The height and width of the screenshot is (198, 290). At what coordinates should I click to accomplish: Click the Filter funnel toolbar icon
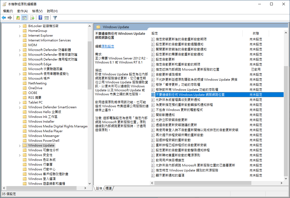click(x=55, y=18)
